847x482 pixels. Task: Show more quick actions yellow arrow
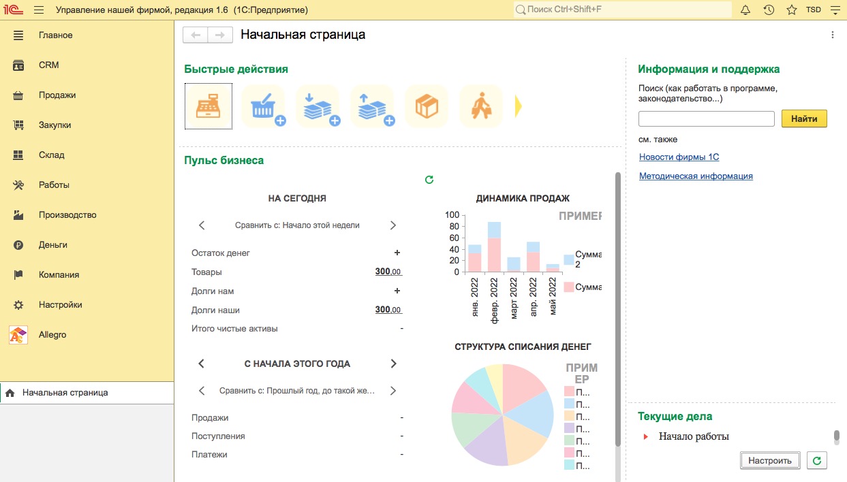[518, 106]
